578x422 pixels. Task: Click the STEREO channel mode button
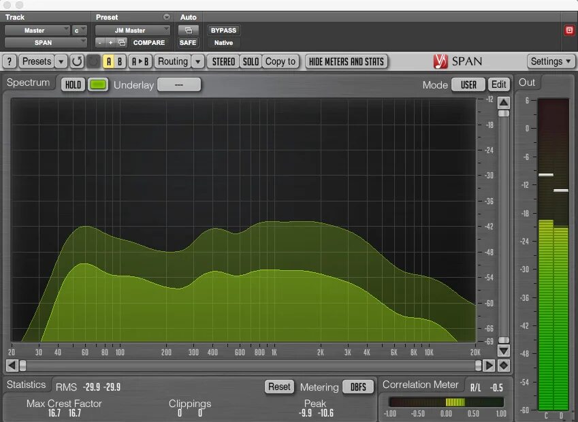223,61
